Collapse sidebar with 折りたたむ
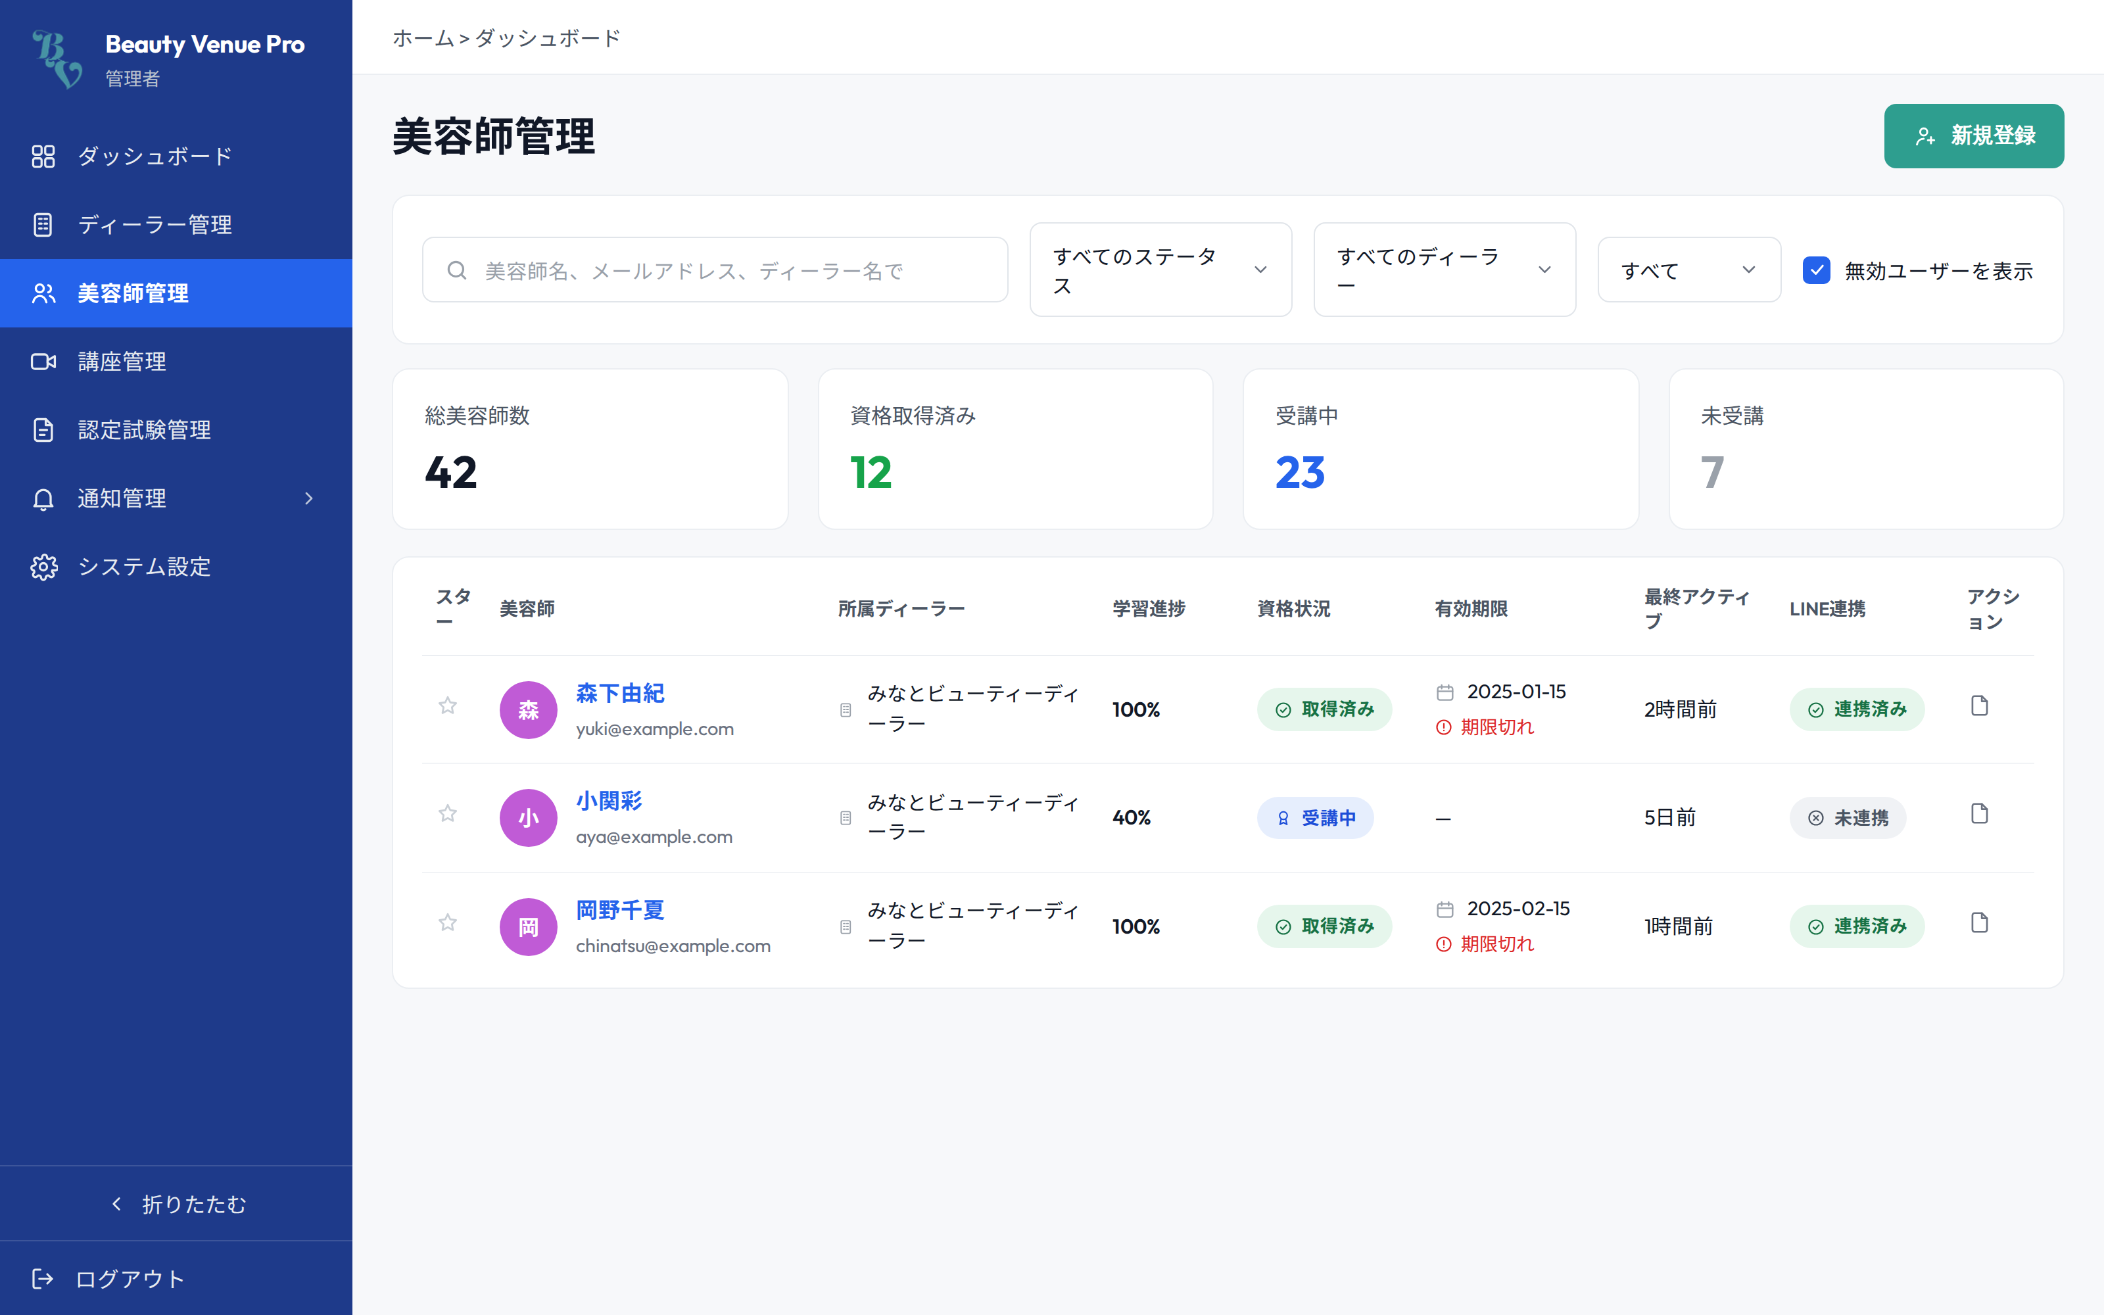 tap(176, 1204)
